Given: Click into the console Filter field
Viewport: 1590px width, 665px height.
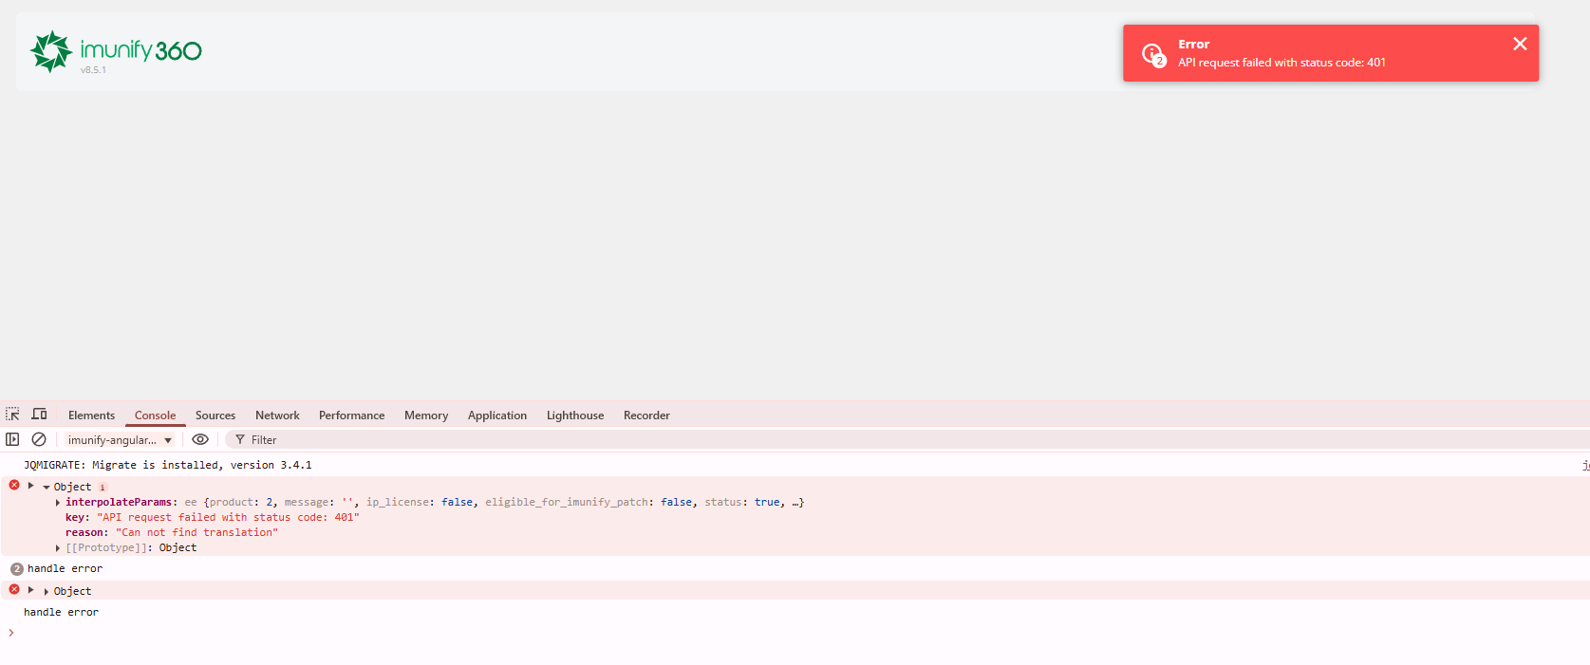Looking at the screenshot, I should coord(380,440).
